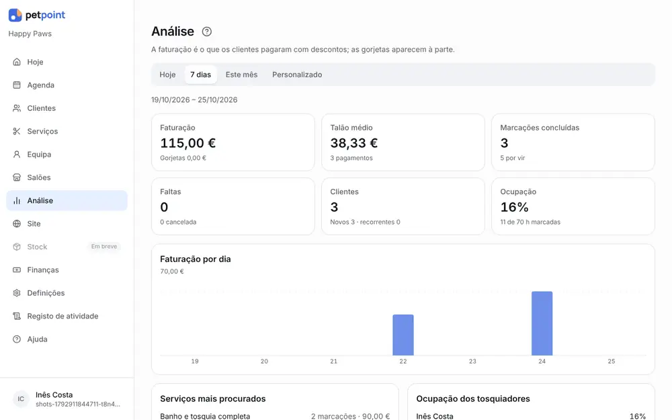Open the Finanças banknote icon
672x420 pixels.
(x=17, y=270)
